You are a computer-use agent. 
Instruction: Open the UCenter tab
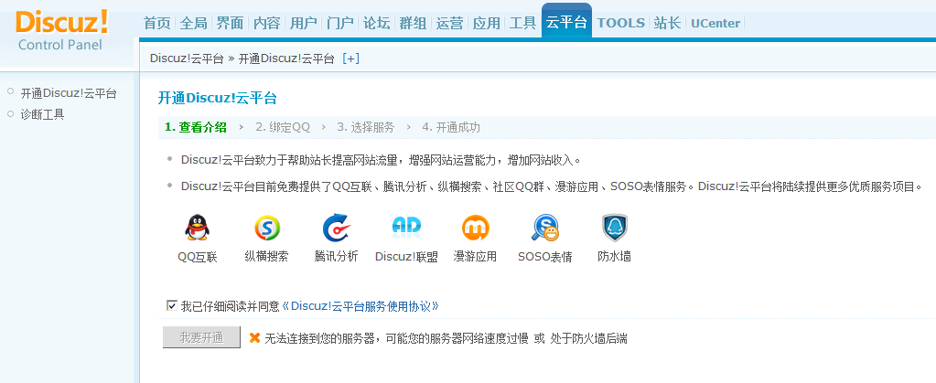[715, 24]
